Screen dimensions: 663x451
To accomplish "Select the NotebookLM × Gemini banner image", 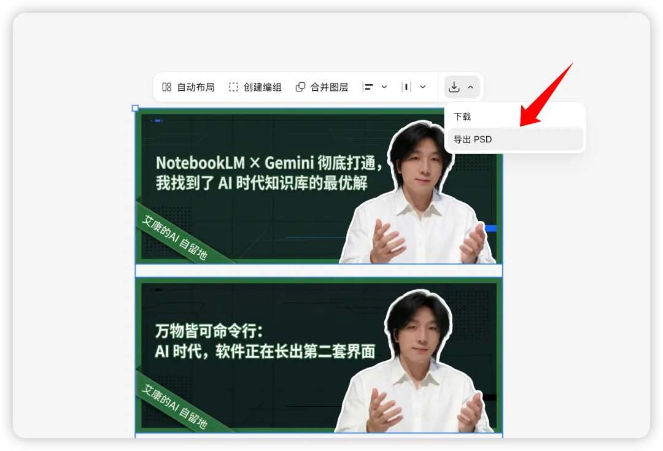I will (319, 187).
